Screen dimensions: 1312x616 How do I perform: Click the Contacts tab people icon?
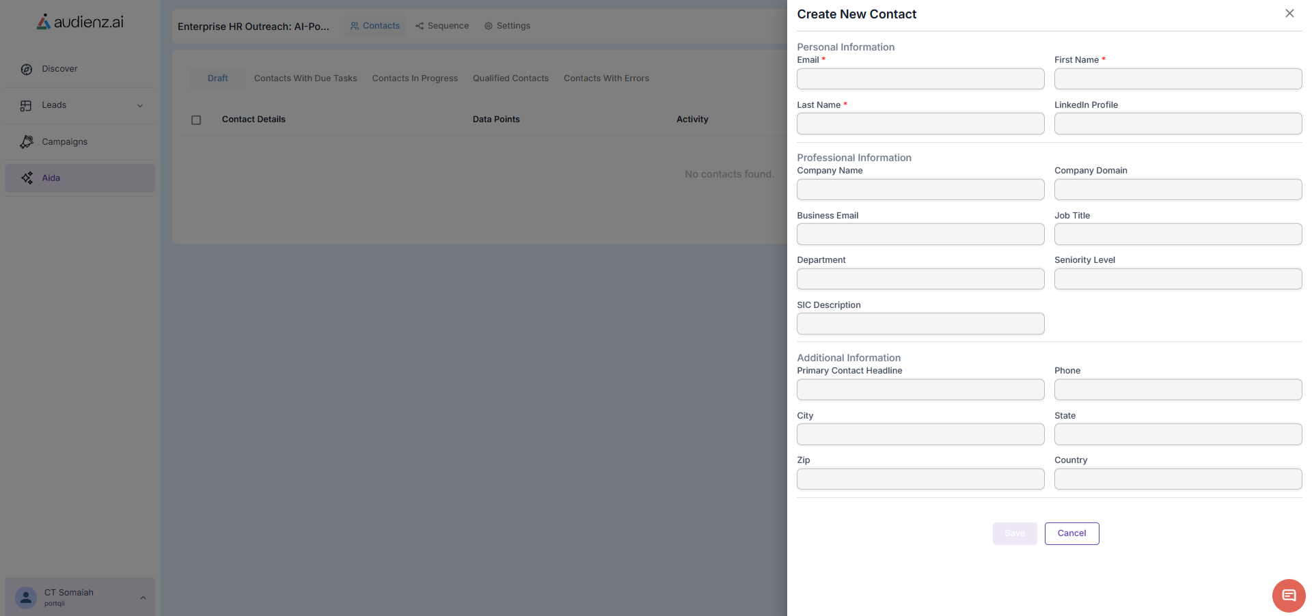coord(355,26)
